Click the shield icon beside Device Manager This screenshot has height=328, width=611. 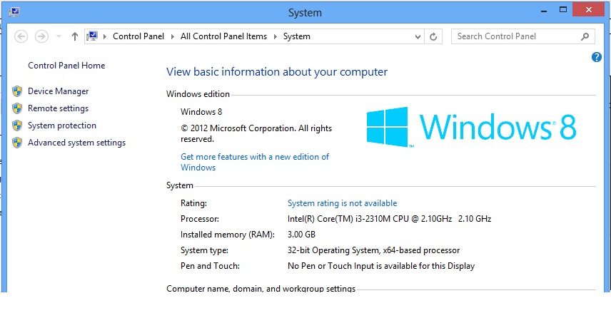point(17,91)
